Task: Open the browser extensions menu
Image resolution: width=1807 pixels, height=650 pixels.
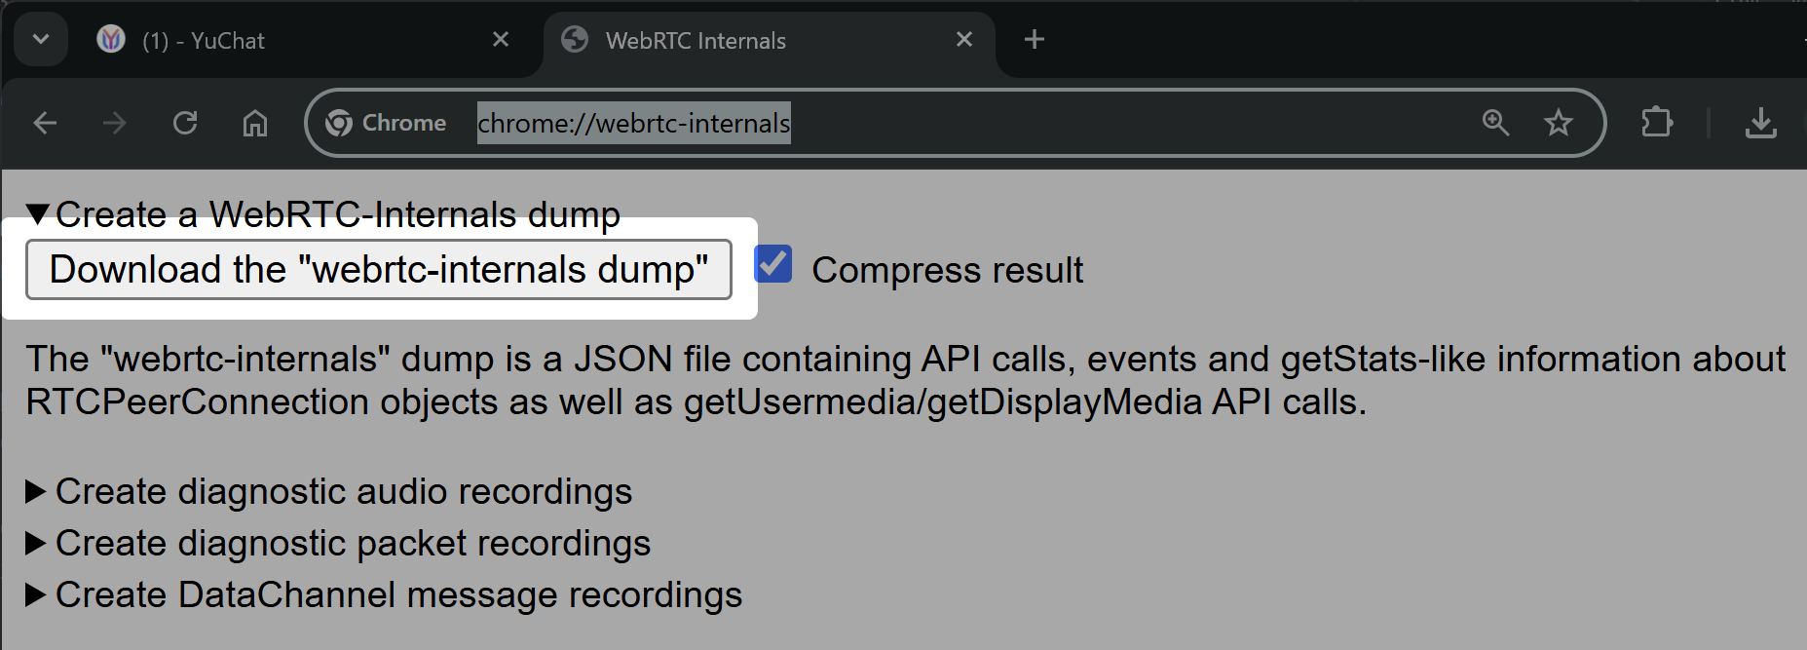Action: tap(1656, 123)
